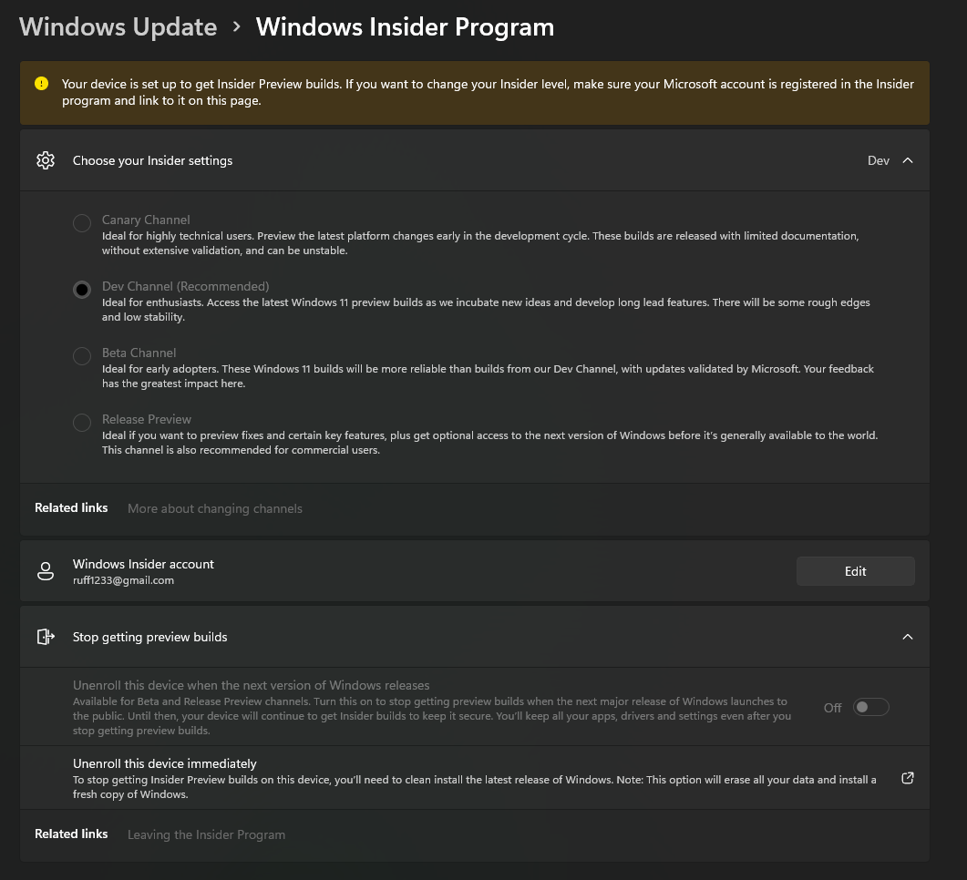Open More about changing channels link
This screenshot has width=967, height=880.
pyautogui.click(x=214, y=508)
